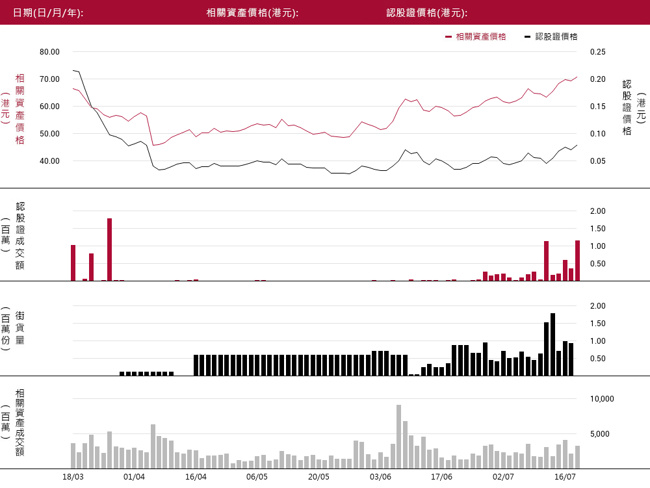The image size is (650, 488).
Task: Click the 10,000 value on 相關資產成交額 axis
Action: click(x=602, y=399)
